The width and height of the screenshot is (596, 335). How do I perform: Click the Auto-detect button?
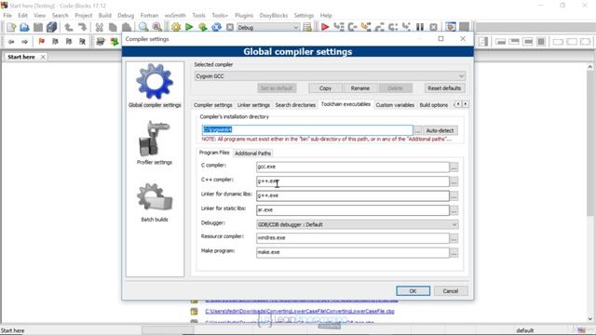pos(440,130)
